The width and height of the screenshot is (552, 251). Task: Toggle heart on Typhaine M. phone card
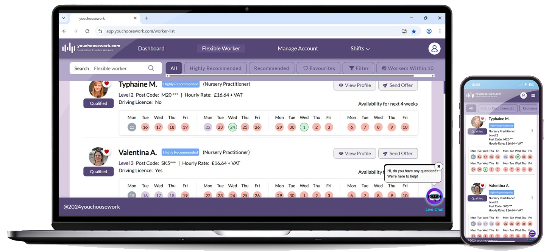pyautogui.click(x=482, y=119)
